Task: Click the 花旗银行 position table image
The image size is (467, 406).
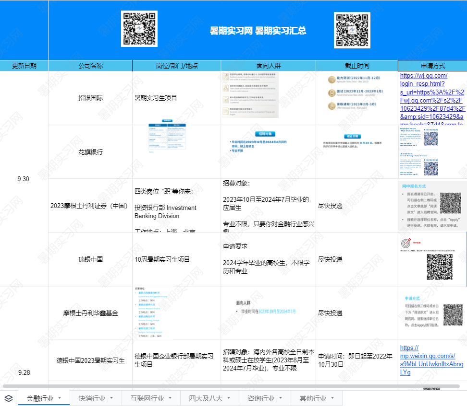Action: pos(167,136)
